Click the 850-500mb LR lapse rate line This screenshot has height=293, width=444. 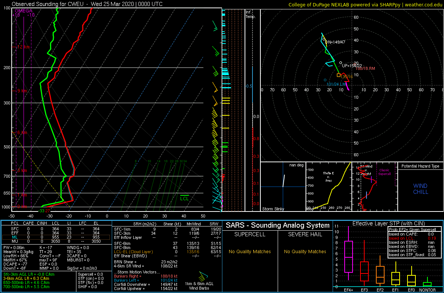[x=26, y=282]
